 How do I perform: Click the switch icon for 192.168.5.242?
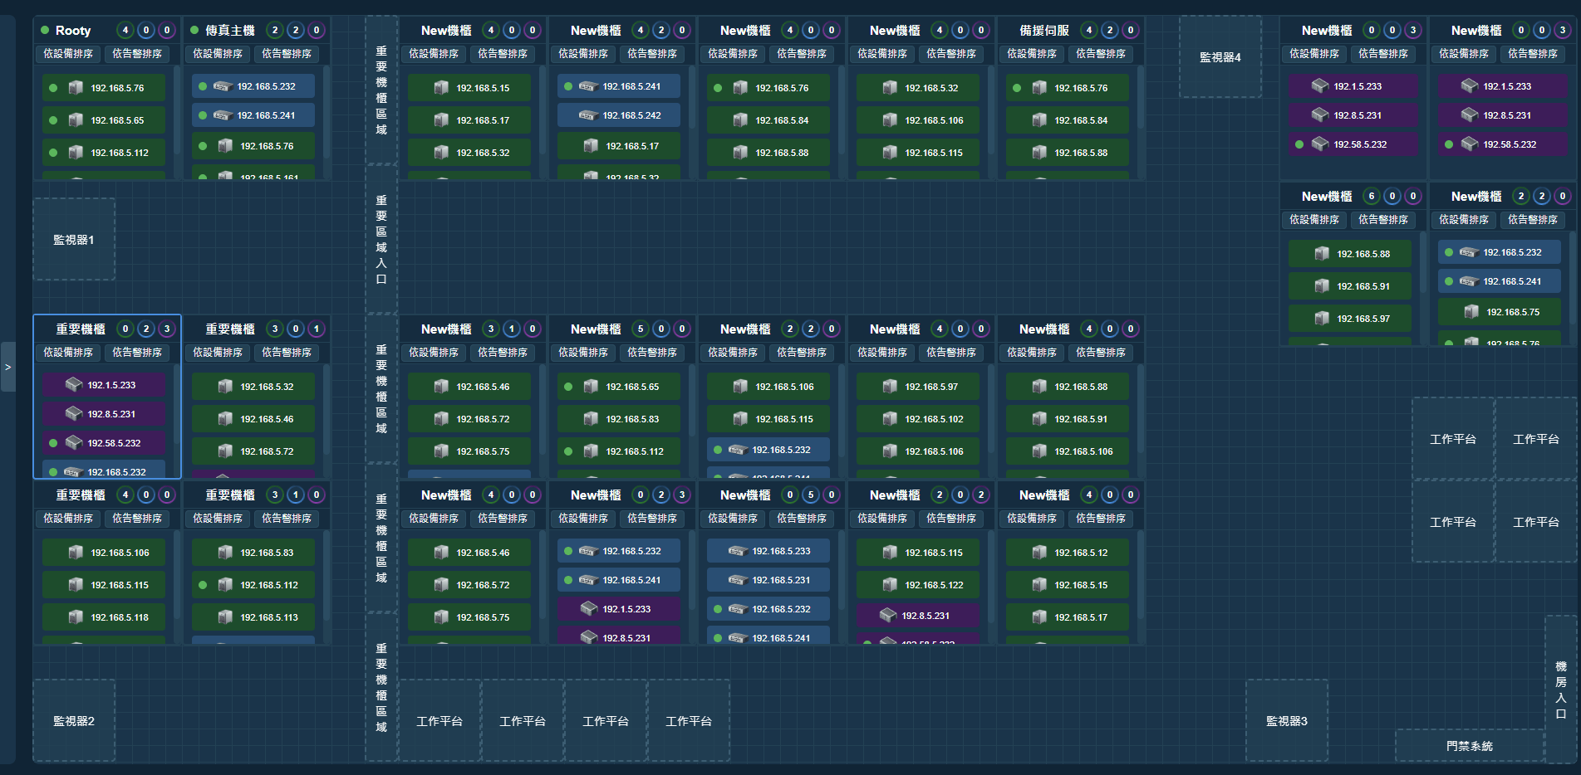(x=588, y=115)
